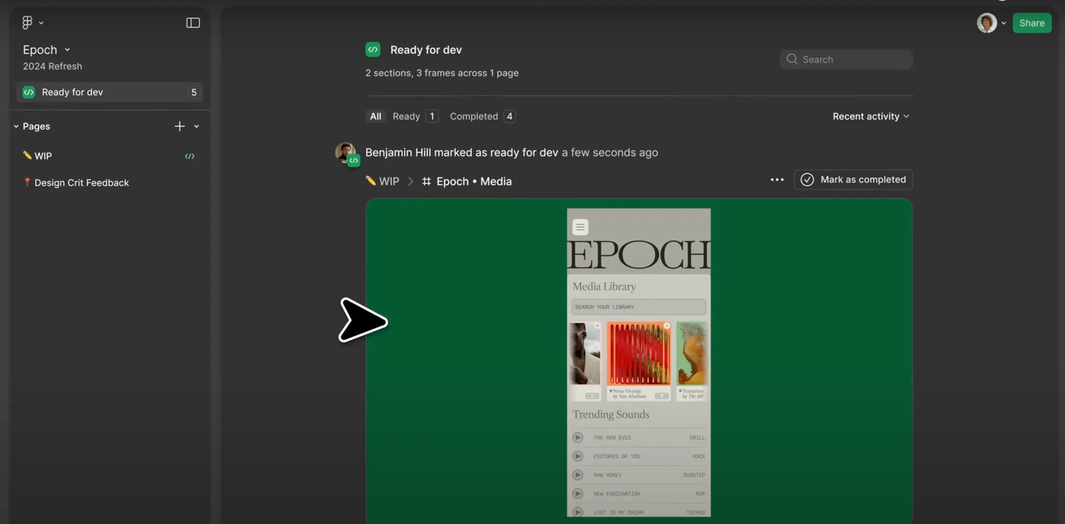Click the green Share button
The height and width of the screenshot is (524, 1065).
tap(1032, 23)
